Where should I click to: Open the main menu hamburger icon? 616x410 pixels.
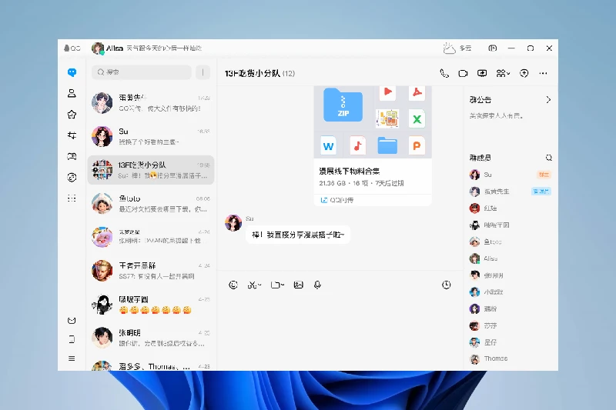pyautogui.click(x=72, y=358)
